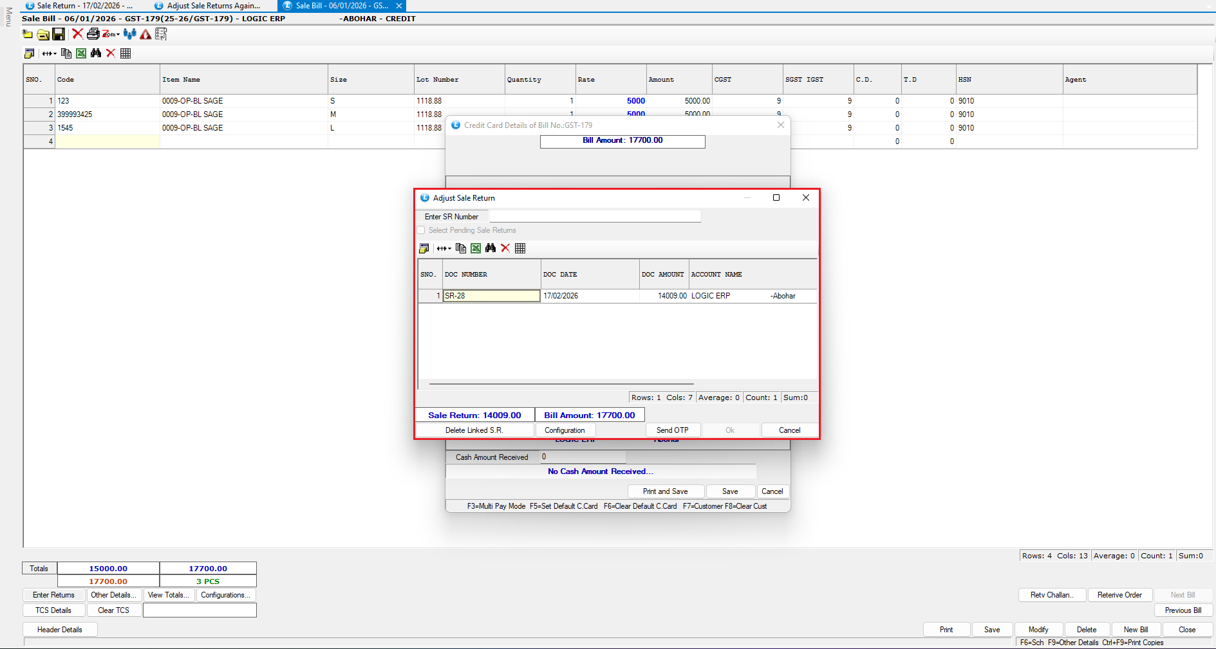Click binoculars Find icon in Adjust Sale Return dialog
This screenshot has height=649, width=1216.
pos(491,248)
